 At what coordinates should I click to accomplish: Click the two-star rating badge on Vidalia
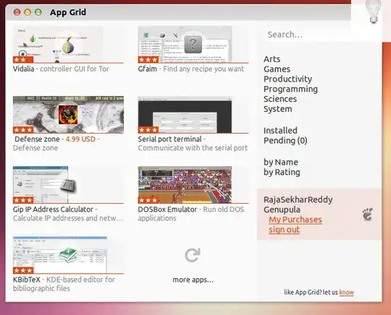(23, 60)
